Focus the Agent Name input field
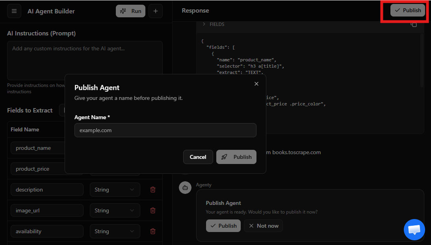431x245 pixels. click(165, 130)
